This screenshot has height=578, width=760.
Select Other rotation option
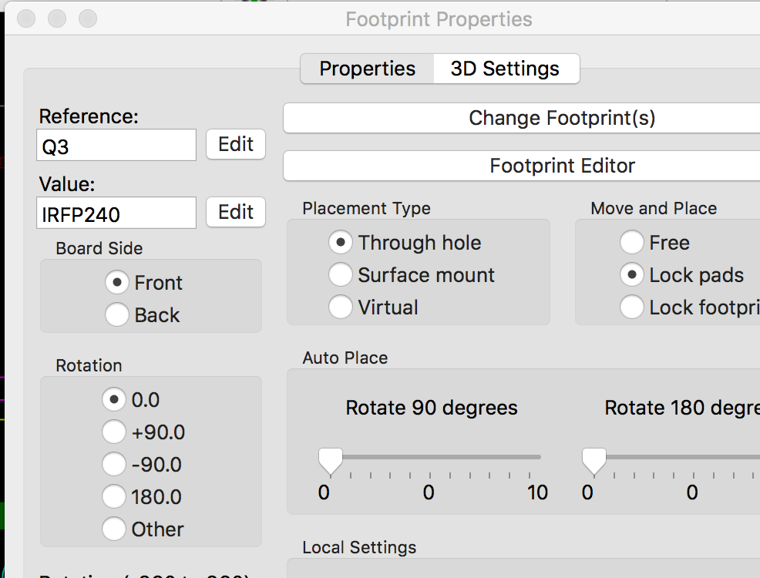click(114, 529)
